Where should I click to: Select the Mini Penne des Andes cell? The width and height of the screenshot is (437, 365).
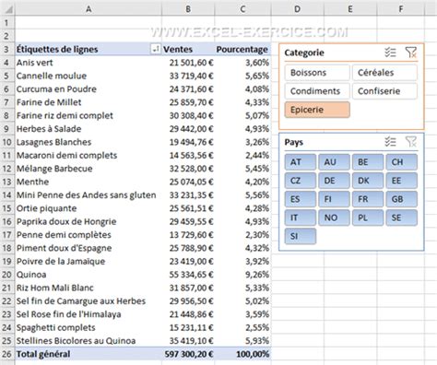pos(89,194)
